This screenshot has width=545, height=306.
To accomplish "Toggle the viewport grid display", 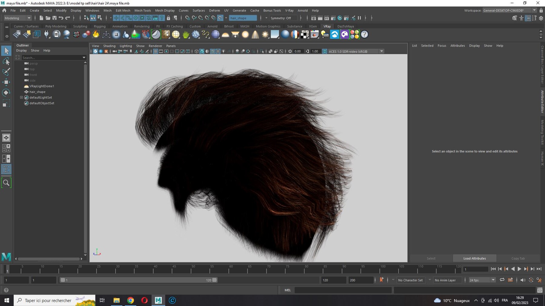I will pyautogui.click(x=155, y=51).
